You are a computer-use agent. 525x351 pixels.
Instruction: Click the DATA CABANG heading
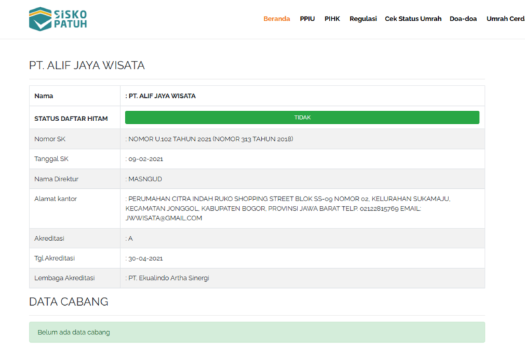tap(68, 302)
